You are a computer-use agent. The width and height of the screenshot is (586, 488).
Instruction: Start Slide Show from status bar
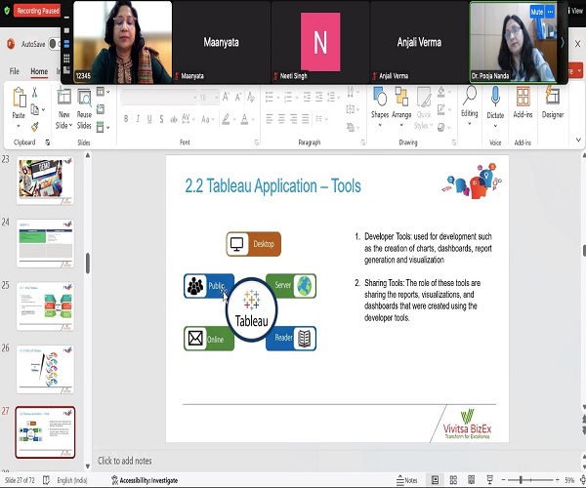point(489,480)
